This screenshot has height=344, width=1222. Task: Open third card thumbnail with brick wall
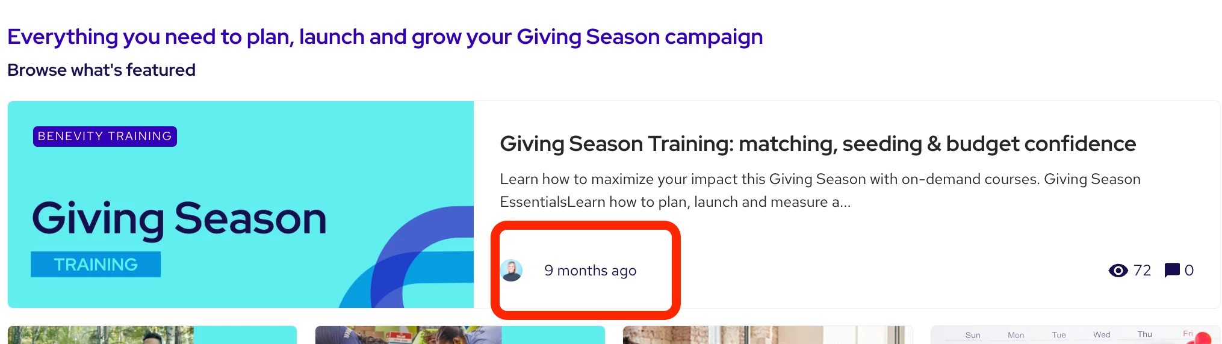[768, 335]
